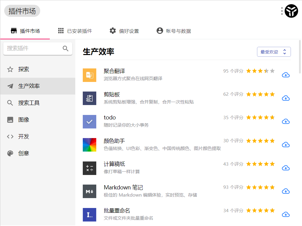Open the three-dot menu at top right
Screen dimensions: 302x226
(282, 11)
